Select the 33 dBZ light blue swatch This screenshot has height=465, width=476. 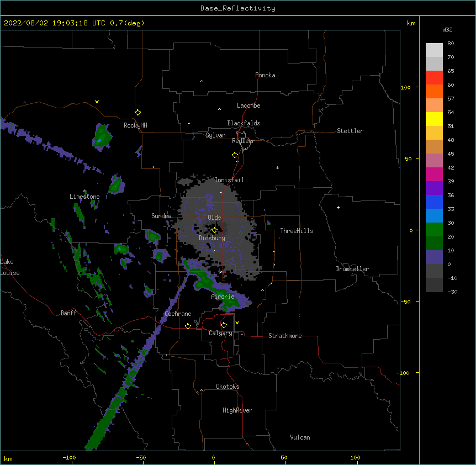click(x=434, y=215)
